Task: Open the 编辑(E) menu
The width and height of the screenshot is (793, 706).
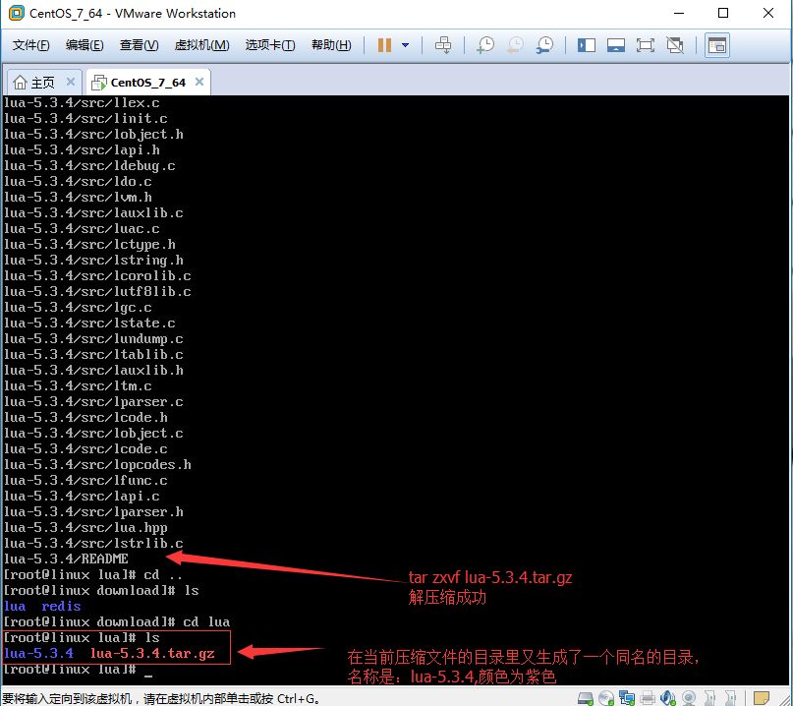Action: click(85, 45)
